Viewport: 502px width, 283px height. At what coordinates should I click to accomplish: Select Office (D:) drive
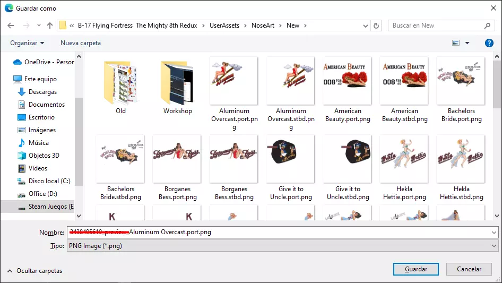tap(37, 194)
